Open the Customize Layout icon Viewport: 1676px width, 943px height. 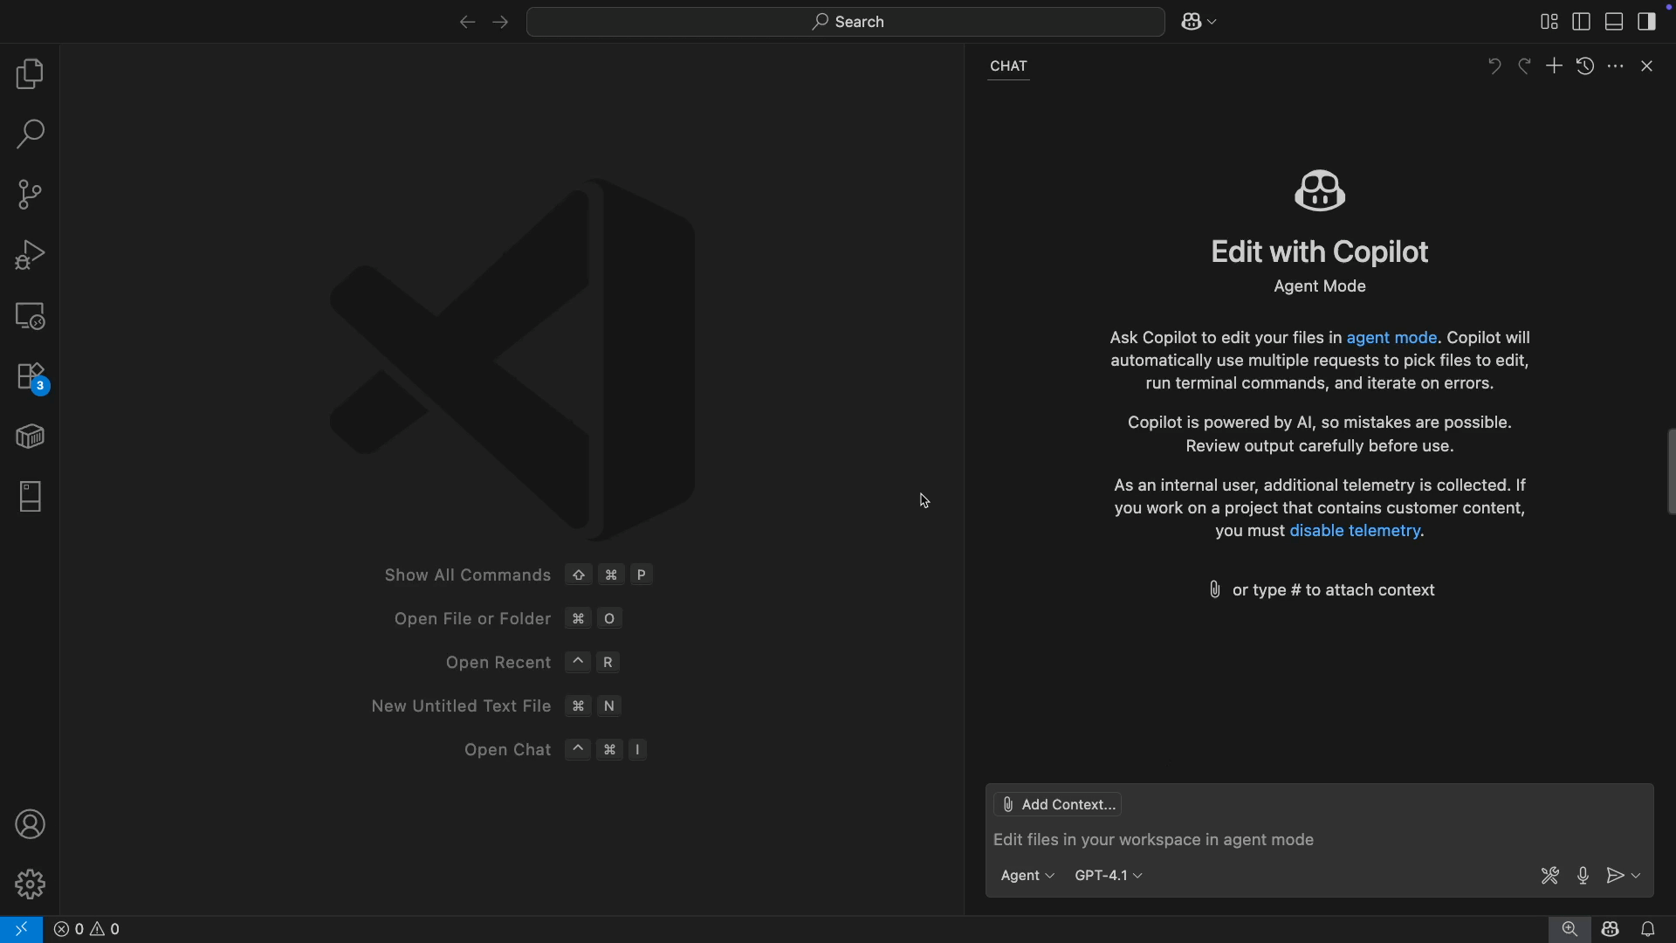point(1549,22)
